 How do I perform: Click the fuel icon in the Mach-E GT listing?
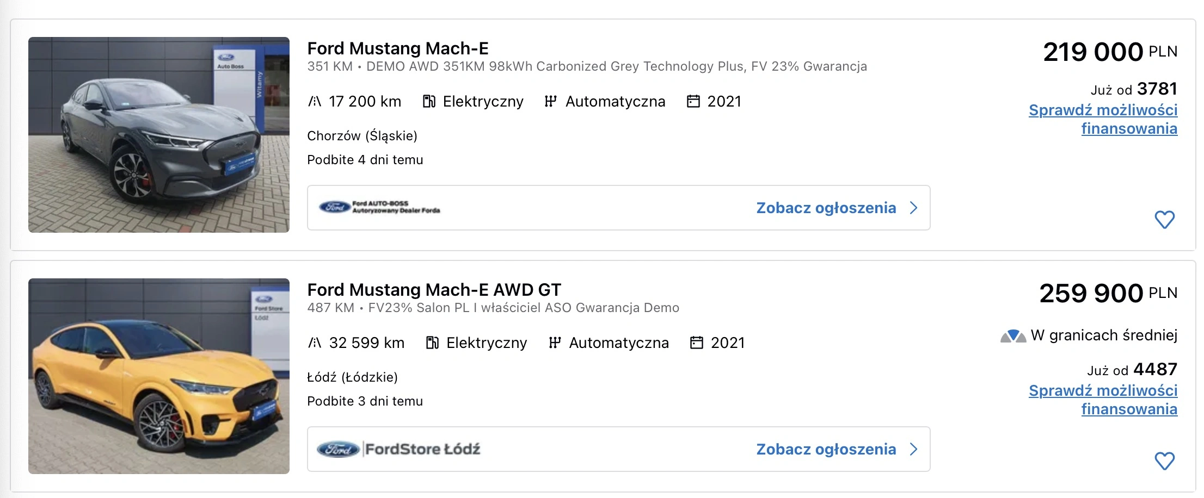click(432, 343)
